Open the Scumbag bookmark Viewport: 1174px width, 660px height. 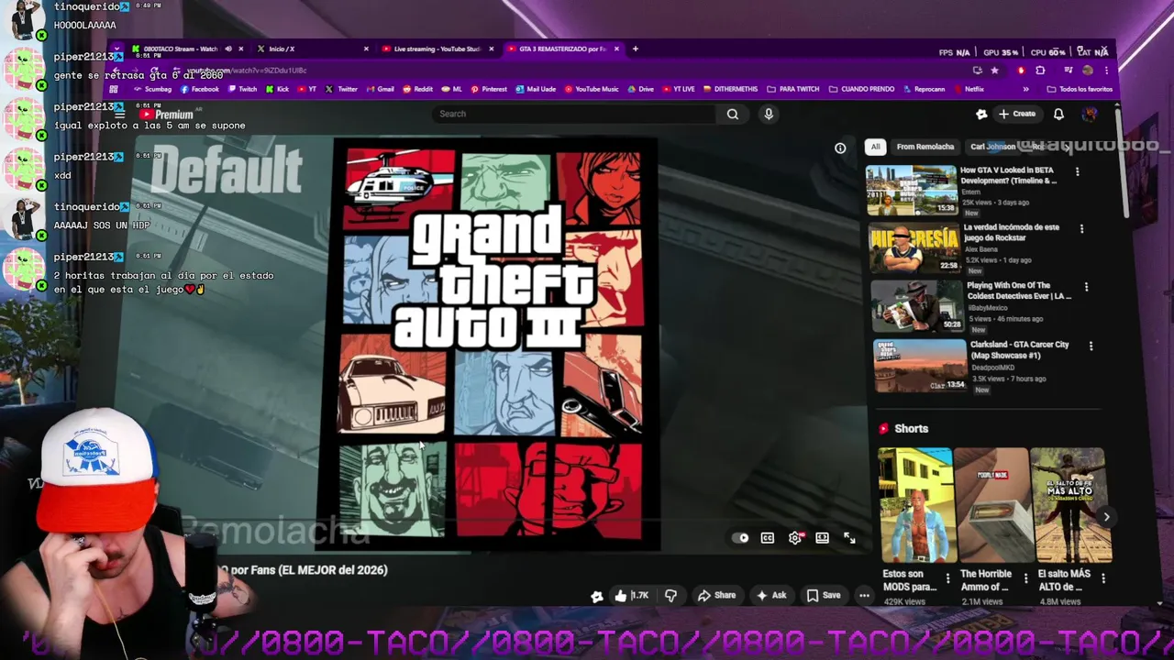152,89
